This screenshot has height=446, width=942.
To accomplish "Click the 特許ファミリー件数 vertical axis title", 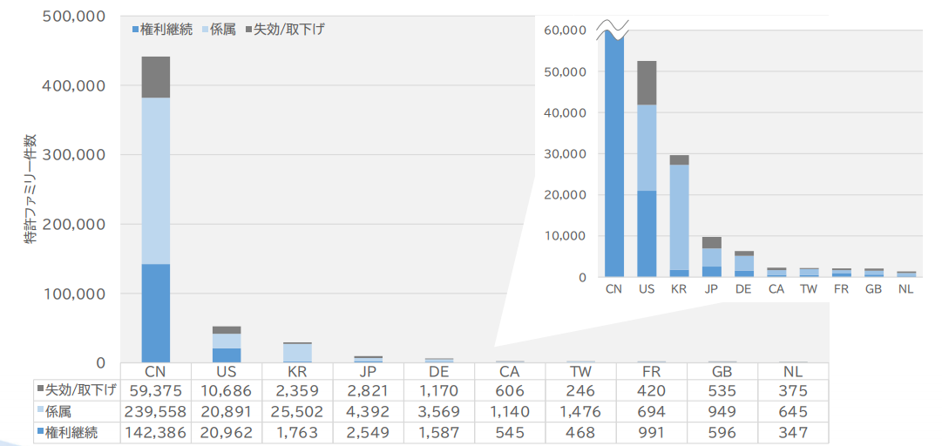I will click(30, 189).
